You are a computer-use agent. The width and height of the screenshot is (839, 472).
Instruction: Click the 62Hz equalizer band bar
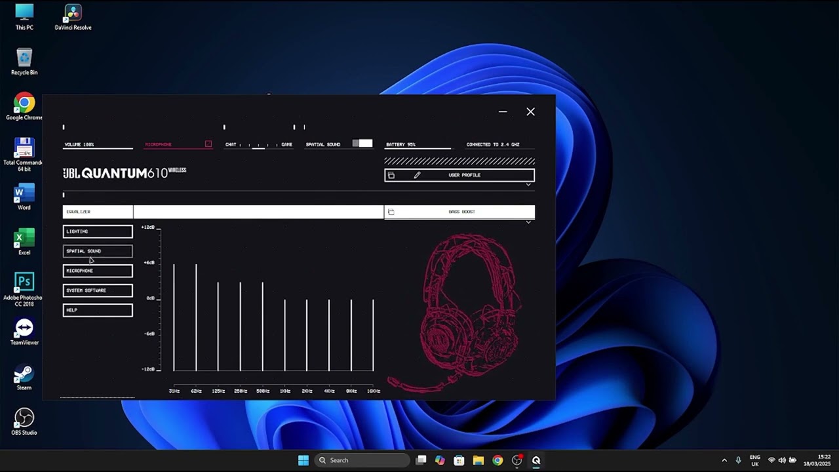[x=196, y=317]
